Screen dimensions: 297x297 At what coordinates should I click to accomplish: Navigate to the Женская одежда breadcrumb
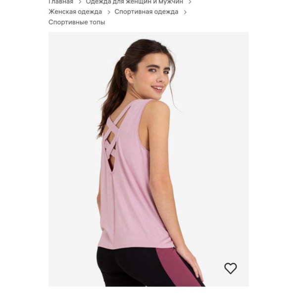coord(75,12)
